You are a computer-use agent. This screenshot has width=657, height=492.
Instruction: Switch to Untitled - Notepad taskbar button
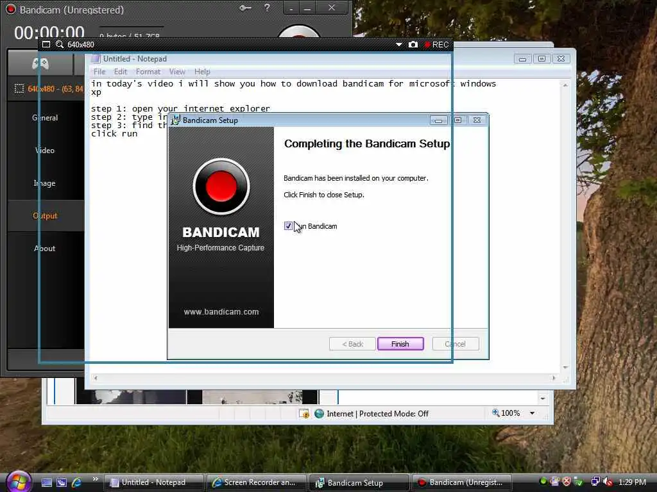[x=153, y=482]
